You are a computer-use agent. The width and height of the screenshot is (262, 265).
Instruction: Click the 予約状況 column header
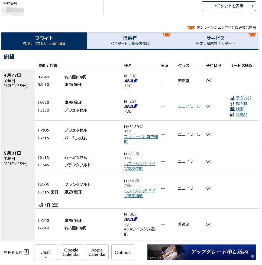(214, 66)
